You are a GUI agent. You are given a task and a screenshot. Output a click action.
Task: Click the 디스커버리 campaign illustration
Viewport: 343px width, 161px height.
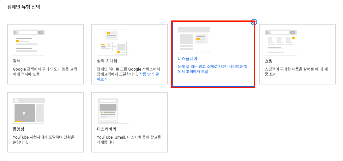click(x=113, y=111)
